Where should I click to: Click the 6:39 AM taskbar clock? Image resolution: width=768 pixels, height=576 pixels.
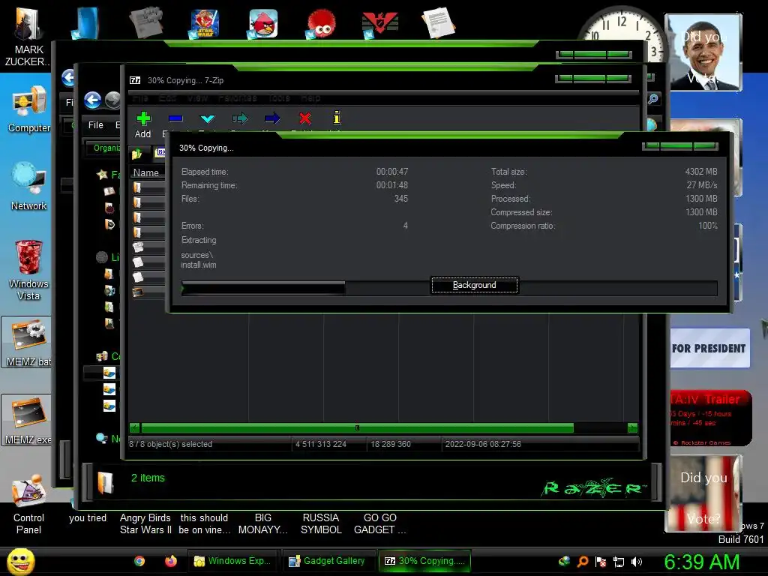click(701, 562)
